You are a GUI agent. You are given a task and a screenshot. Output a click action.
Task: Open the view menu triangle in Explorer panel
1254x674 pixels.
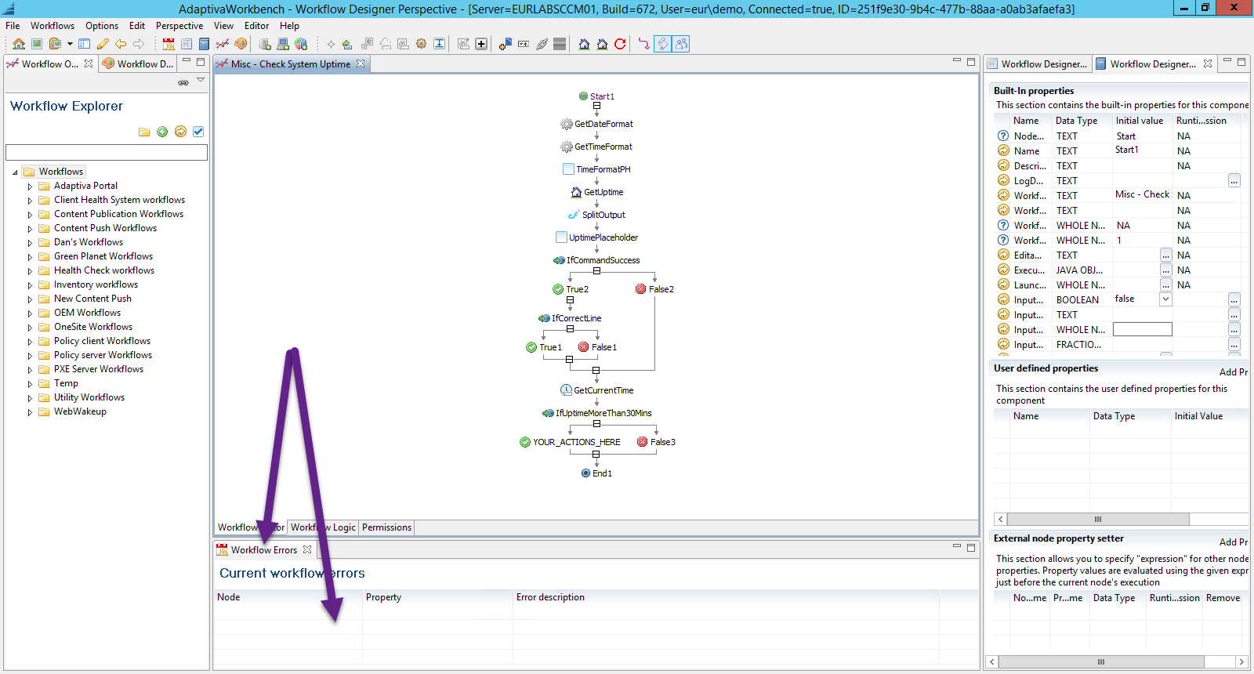point(201,81)
